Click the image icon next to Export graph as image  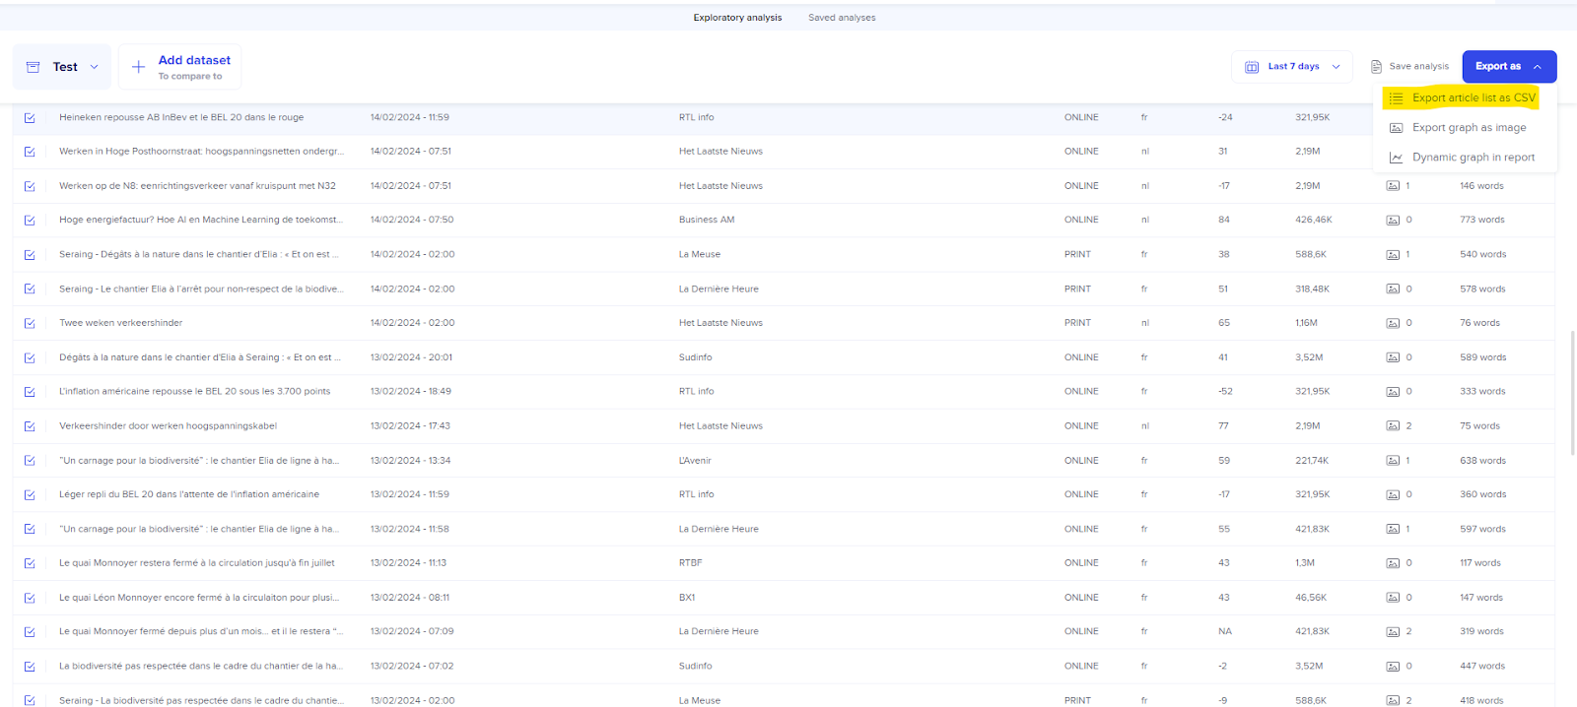point(1396,128)
